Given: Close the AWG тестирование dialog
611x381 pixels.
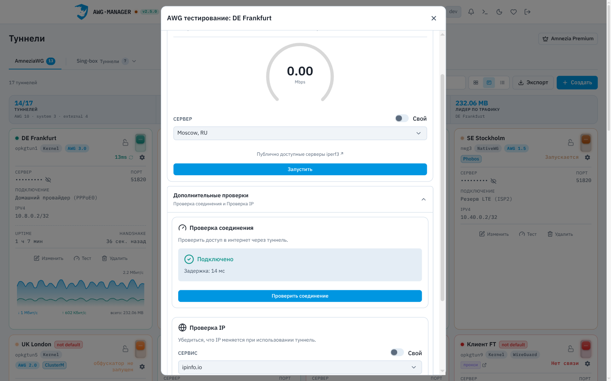Looking at the screenshot, I should (434, 18).
